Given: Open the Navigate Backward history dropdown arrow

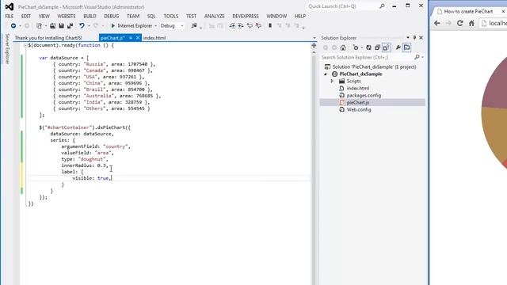Looking at the screenshot, I should [20, 26].
